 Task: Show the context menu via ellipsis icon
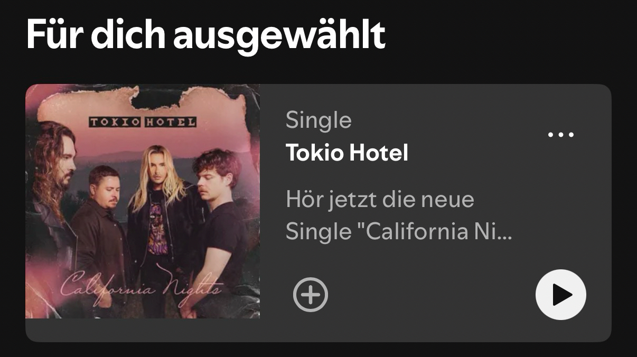coord(561,135)
